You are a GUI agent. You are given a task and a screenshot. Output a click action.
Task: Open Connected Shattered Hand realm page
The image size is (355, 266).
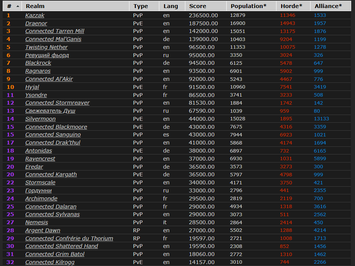pyautogui.click(x=62, y=246)
